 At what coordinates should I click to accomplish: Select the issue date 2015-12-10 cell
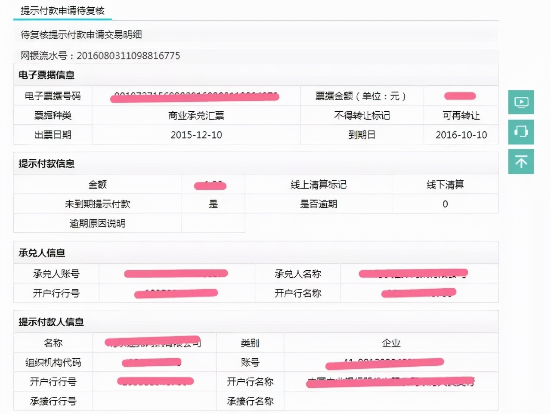(195, 135)
